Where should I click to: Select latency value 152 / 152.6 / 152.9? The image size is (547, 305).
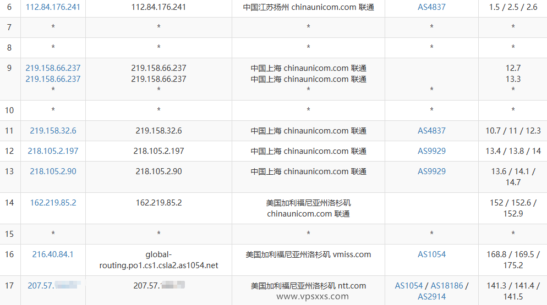pos(513,208)
